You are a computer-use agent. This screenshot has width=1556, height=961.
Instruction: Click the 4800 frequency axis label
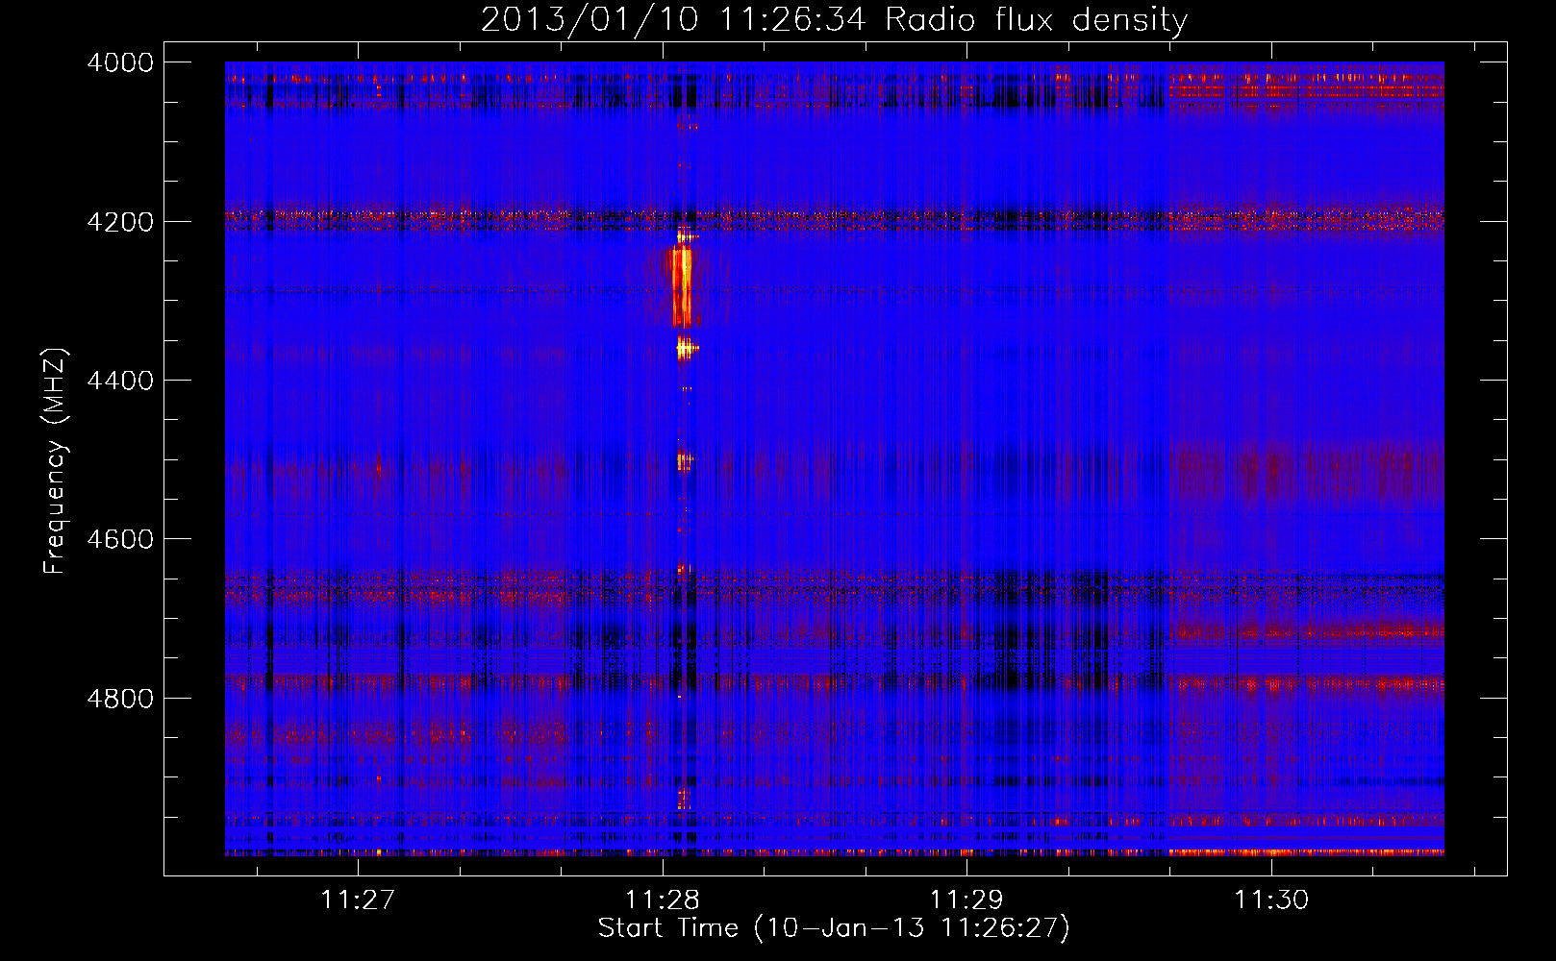(120, 699)
